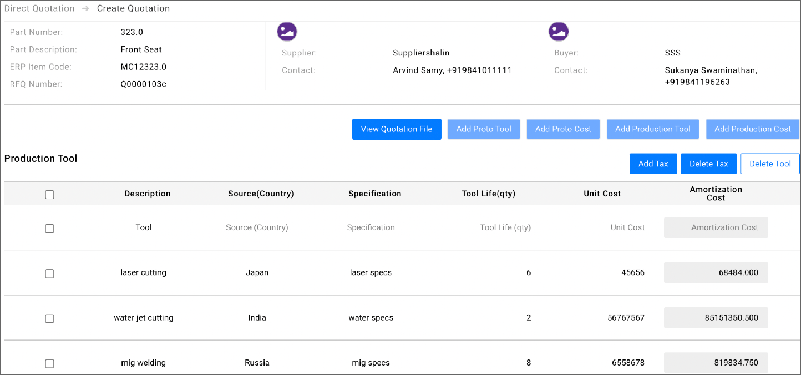The height and width of the screenshot is (375, 801).
Task: Click the Add Tax button
Action: [x=653, y=164]
